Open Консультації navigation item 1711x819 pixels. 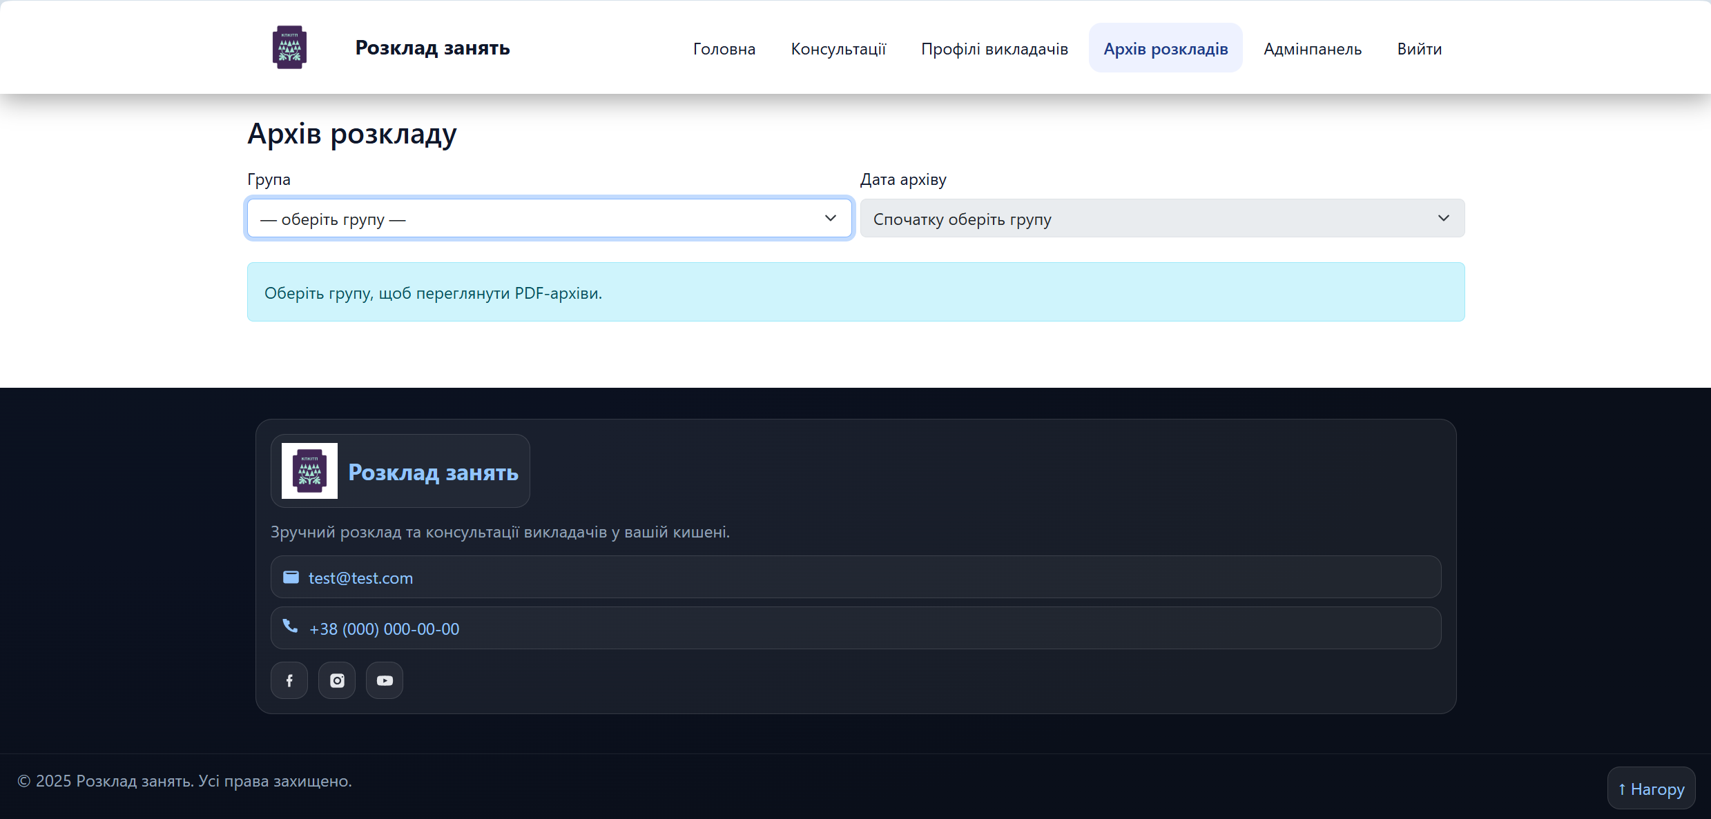pyautogui.click(x=838, y=48)
